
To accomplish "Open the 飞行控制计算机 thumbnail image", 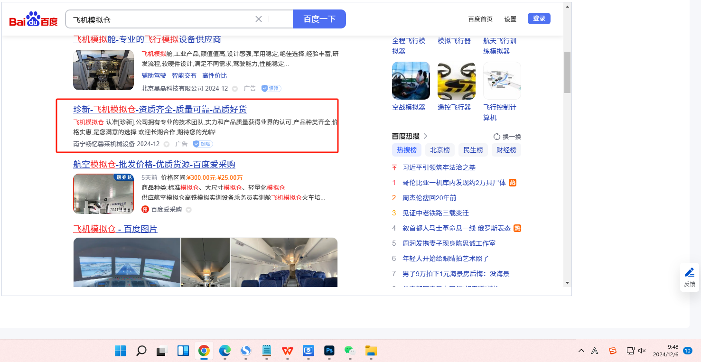I will (x=502, y=81).
